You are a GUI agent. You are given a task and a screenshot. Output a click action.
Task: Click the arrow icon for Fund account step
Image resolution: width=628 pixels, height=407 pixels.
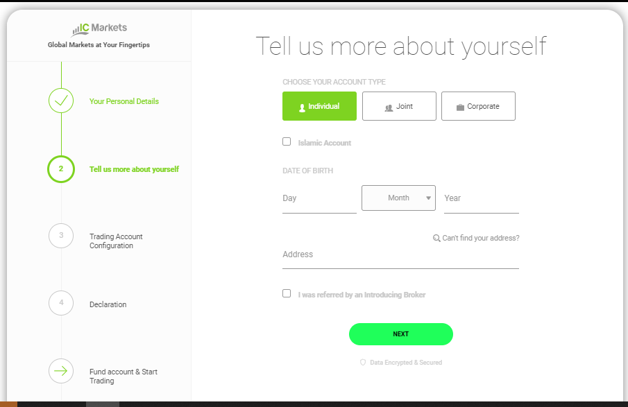pos(61,371)
